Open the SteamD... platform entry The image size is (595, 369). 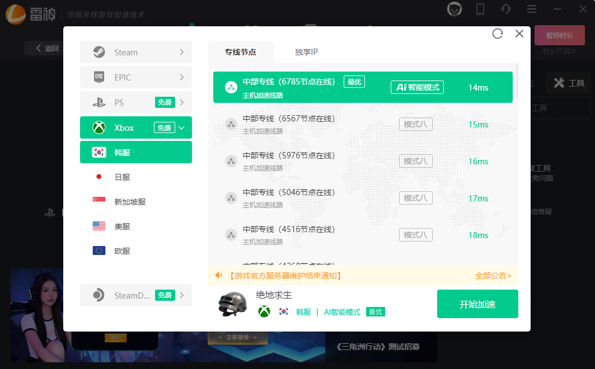pos(136,295)
